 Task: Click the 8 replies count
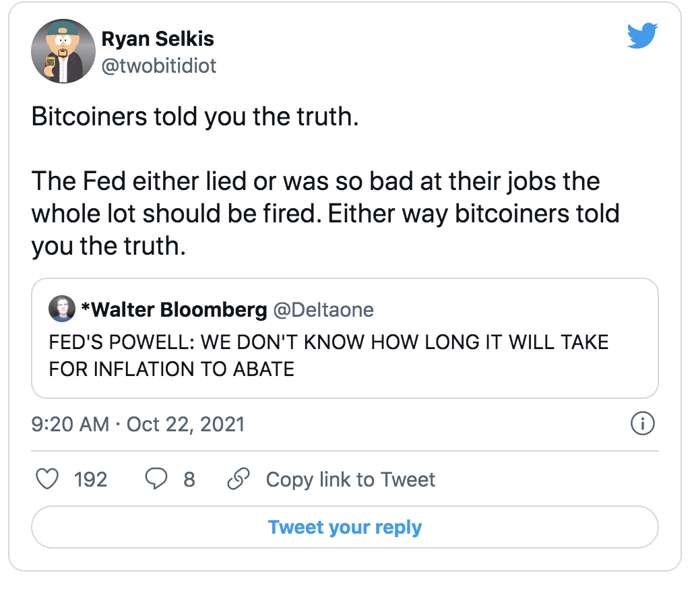pos(189,479)
